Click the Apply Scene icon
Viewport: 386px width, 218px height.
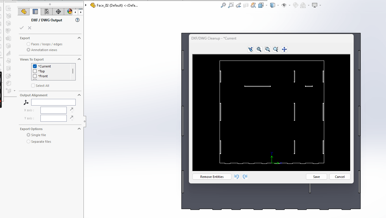[303, 5]
